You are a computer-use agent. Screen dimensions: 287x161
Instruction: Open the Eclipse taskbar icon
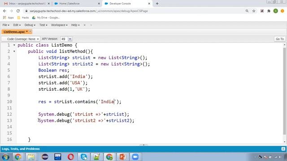pos(45,157)
